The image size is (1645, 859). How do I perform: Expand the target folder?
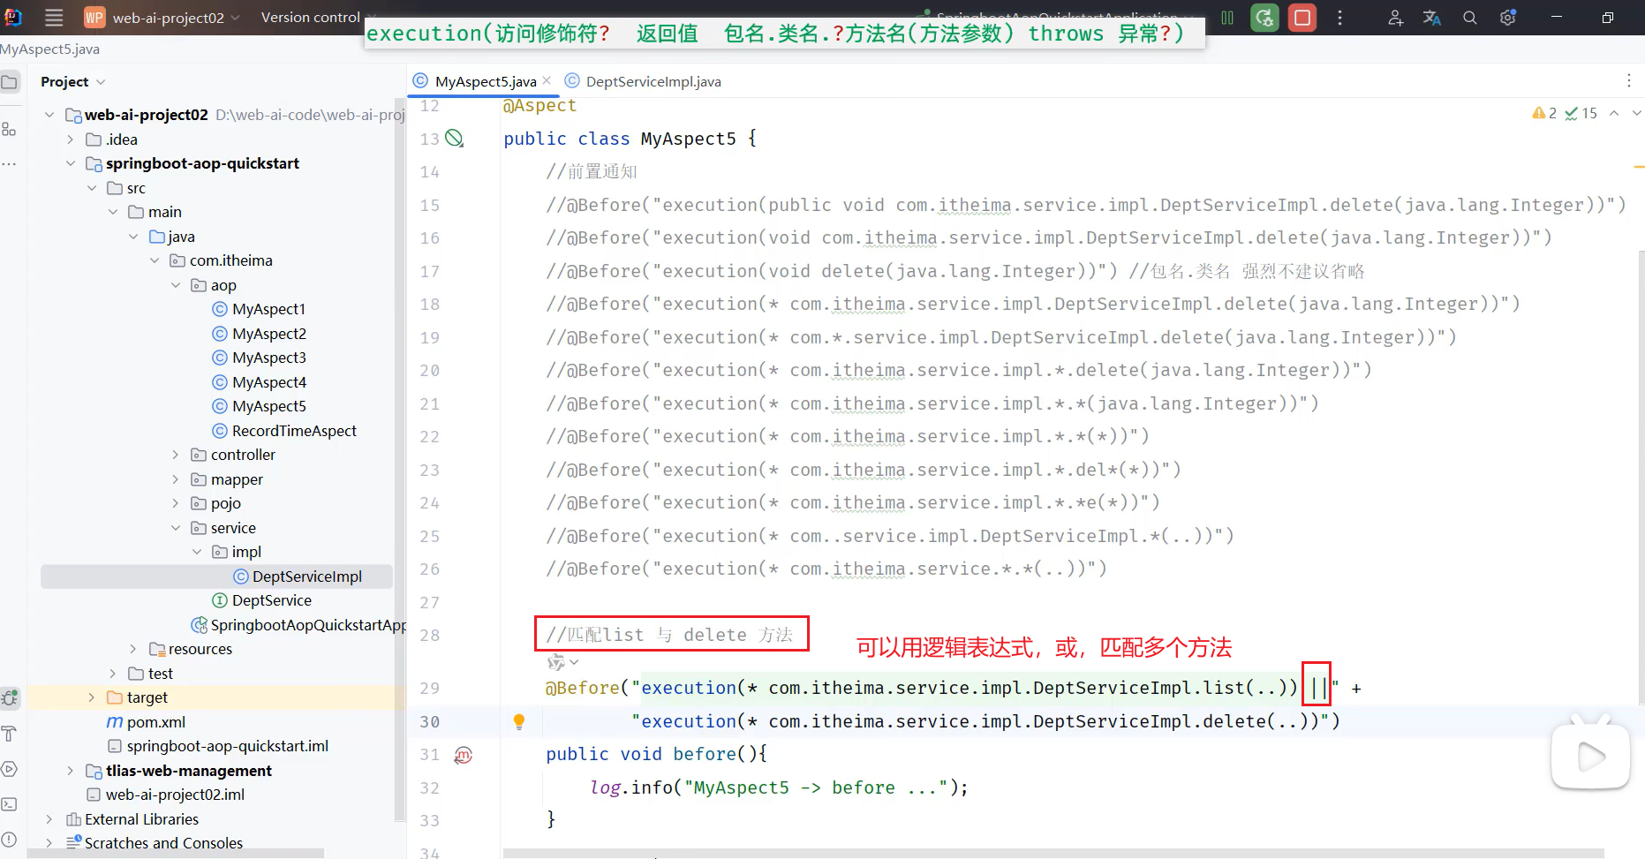pos(92,697)
